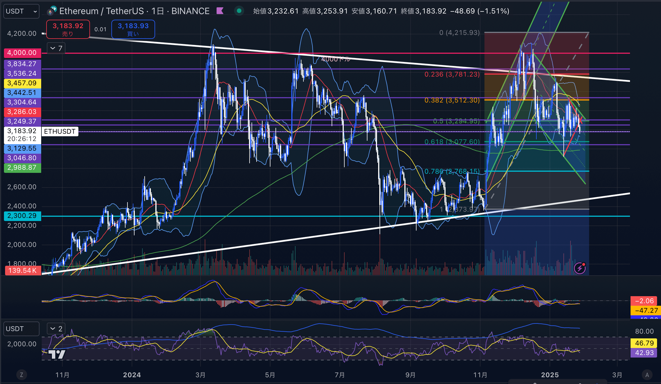Click the 9月 time axis label
The height and width of the screenshot is (384, 661).
coord(411,375)
